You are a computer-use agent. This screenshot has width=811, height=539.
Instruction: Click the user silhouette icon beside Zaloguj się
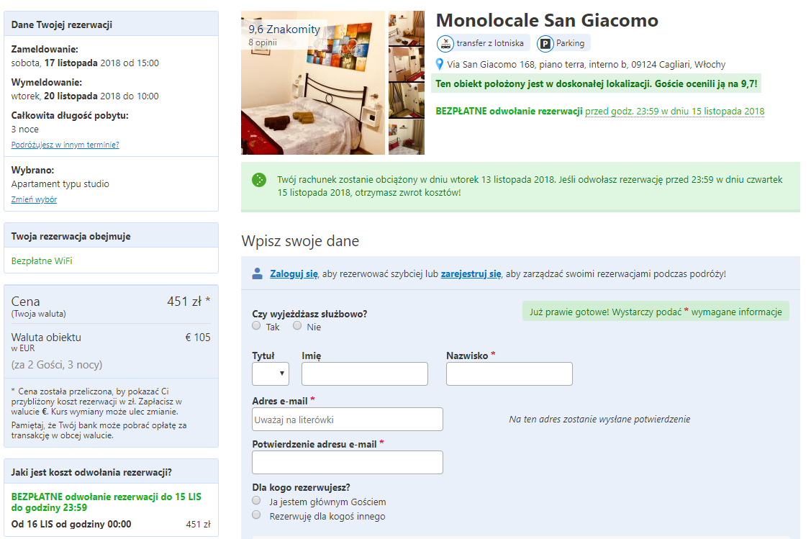click(257, 273)
